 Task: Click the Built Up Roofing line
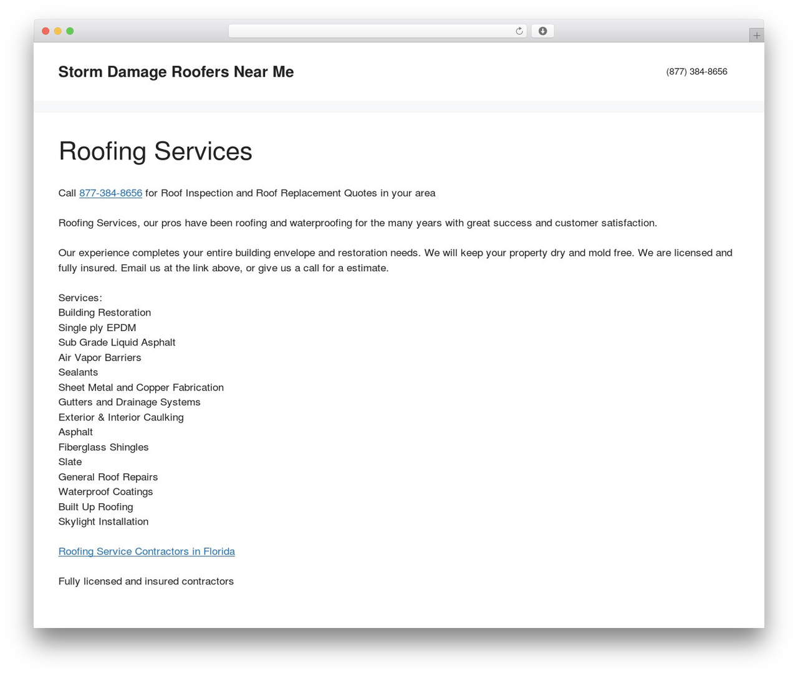point(95,507)
